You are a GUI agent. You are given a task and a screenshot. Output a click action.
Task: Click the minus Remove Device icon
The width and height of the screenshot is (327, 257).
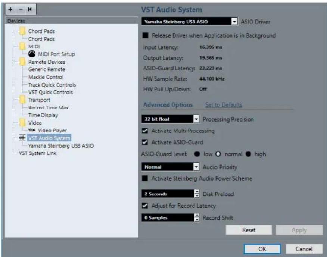pyautogui.click(x=21, y=9)
